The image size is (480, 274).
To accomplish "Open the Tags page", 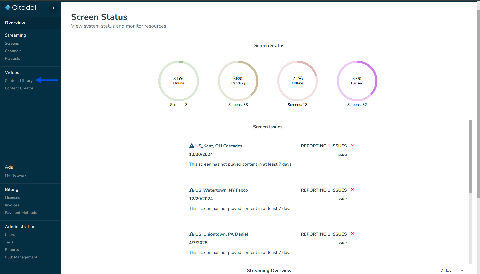I will pos(9,242).
